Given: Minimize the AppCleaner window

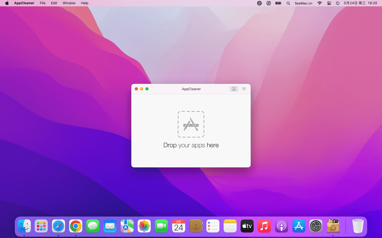Looking at the screenshot, I should coord(142,89).
